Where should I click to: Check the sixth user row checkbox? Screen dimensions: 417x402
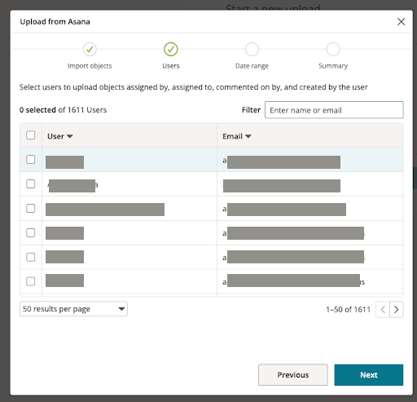31,281
